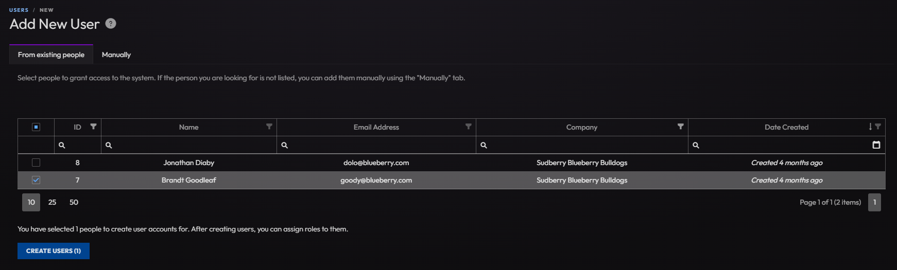Screen dimensions: 897x270
Task: Click the search icon in the ID filter
Action: pos(62,145)
